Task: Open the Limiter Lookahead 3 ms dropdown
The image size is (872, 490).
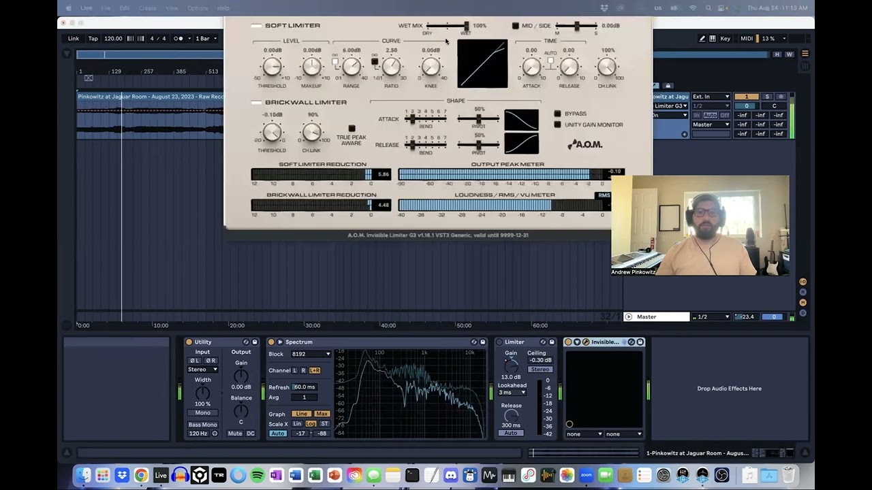Action: pos(512,393)
